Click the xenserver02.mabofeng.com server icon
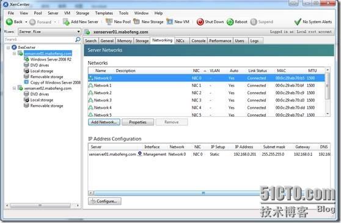 [20, 88]
